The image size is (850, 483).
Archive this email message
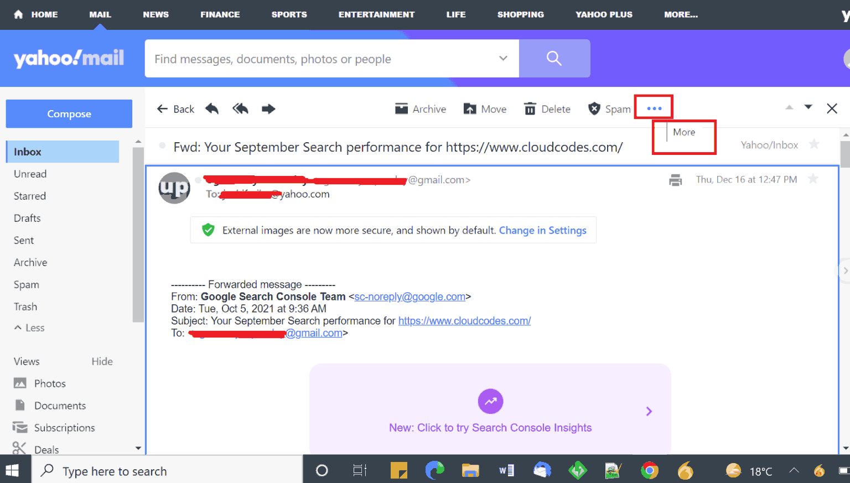pos(421,109)
